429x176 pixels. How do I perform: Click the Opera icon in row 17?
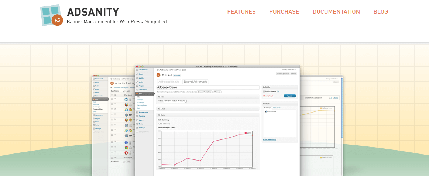coord(126,153)
